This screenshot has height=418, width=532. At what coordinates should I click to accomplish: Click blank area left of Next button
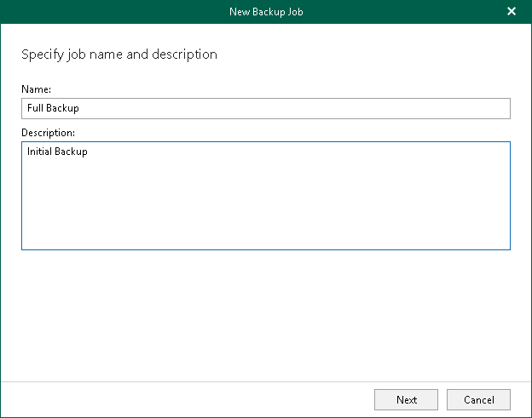pyautogui.click(x=213, y=399)
